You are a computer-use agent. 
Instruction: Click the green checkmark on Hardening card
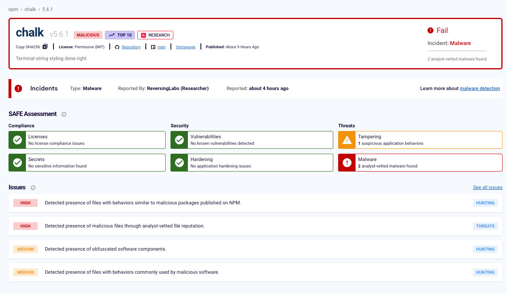(x=179, y=162)
